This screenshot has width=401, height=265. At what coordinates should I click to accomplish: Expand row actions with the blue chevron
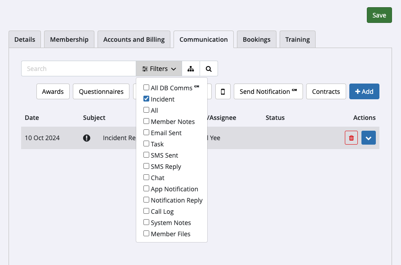(368, 138)
